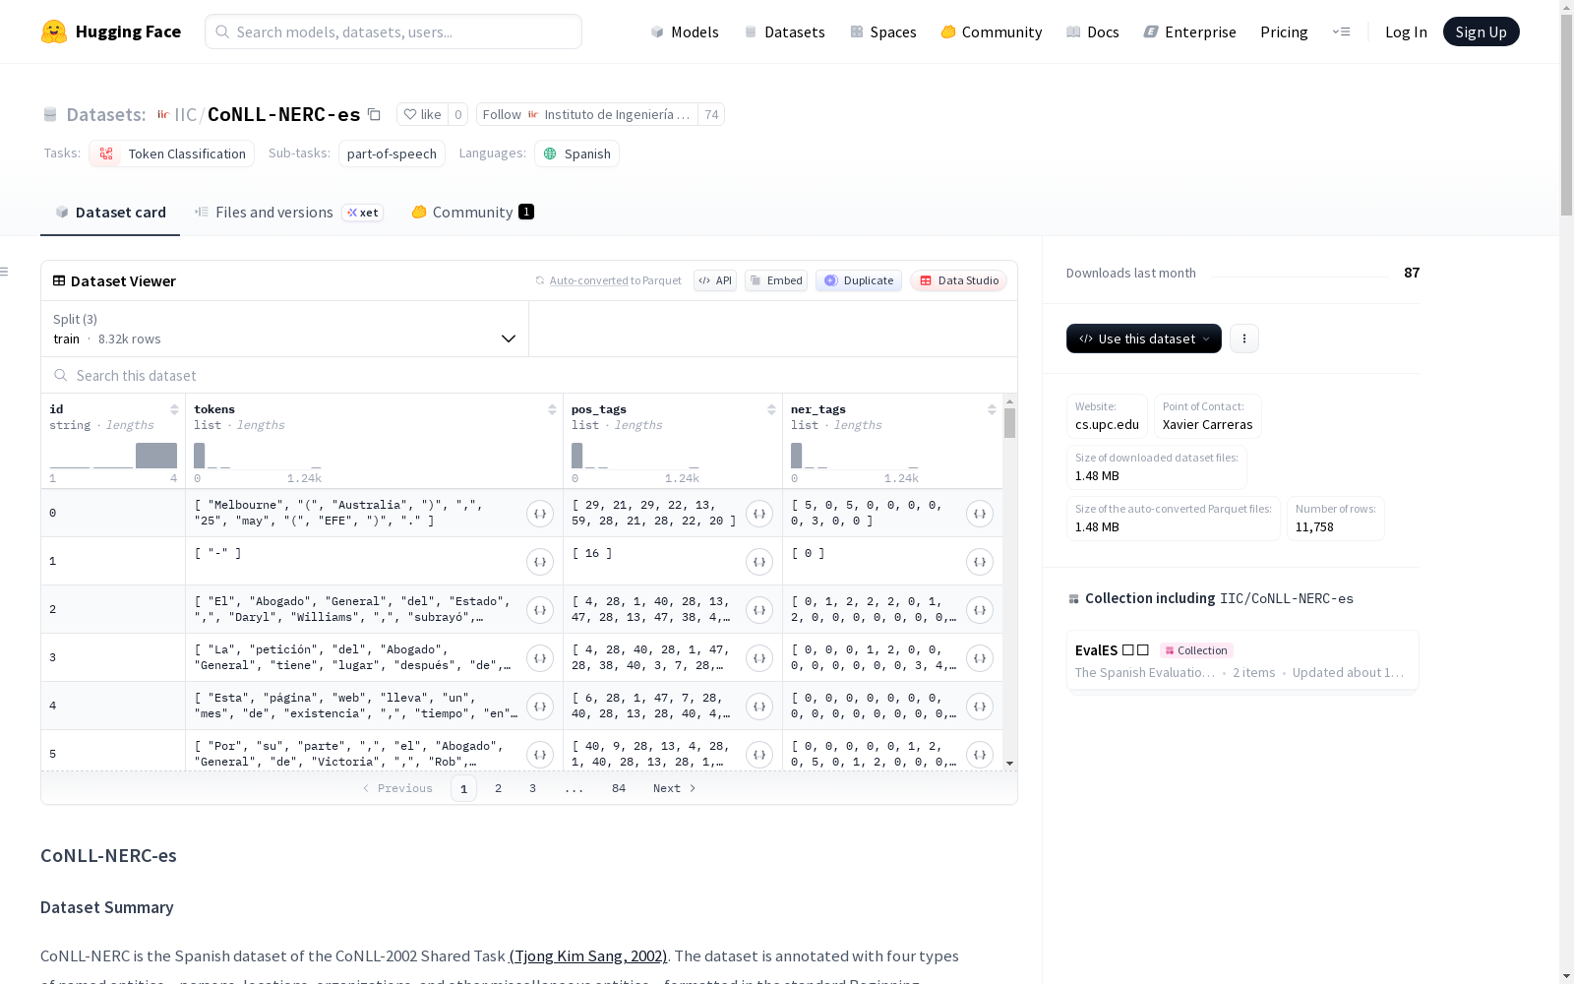
Task: Sort by the ner_tags column
Action: (992, 409)
